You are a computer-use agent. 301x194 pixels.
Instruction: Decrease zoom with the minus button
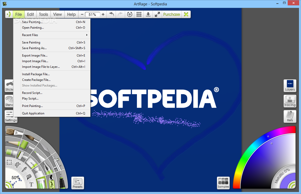point(82,14)
